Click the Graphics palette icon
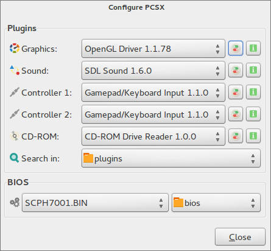 15,48
